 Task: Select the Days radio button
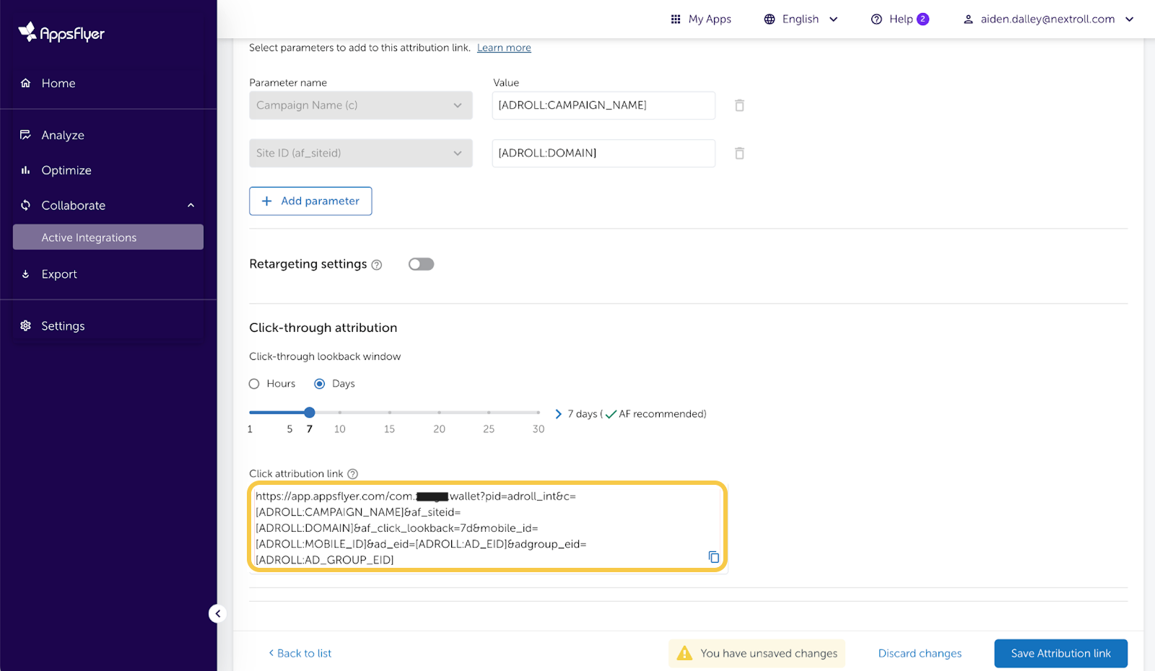coord(320,384)
